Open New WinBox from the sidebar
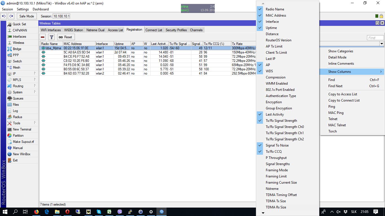The height and width of the screenshot is (216, 385). pyautogui.click(x=22, y=154)
